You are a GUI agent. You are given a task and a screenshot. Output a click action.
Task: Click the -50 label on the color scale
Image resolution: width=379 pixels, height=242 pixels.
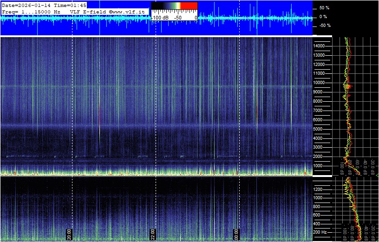point(177,17)
